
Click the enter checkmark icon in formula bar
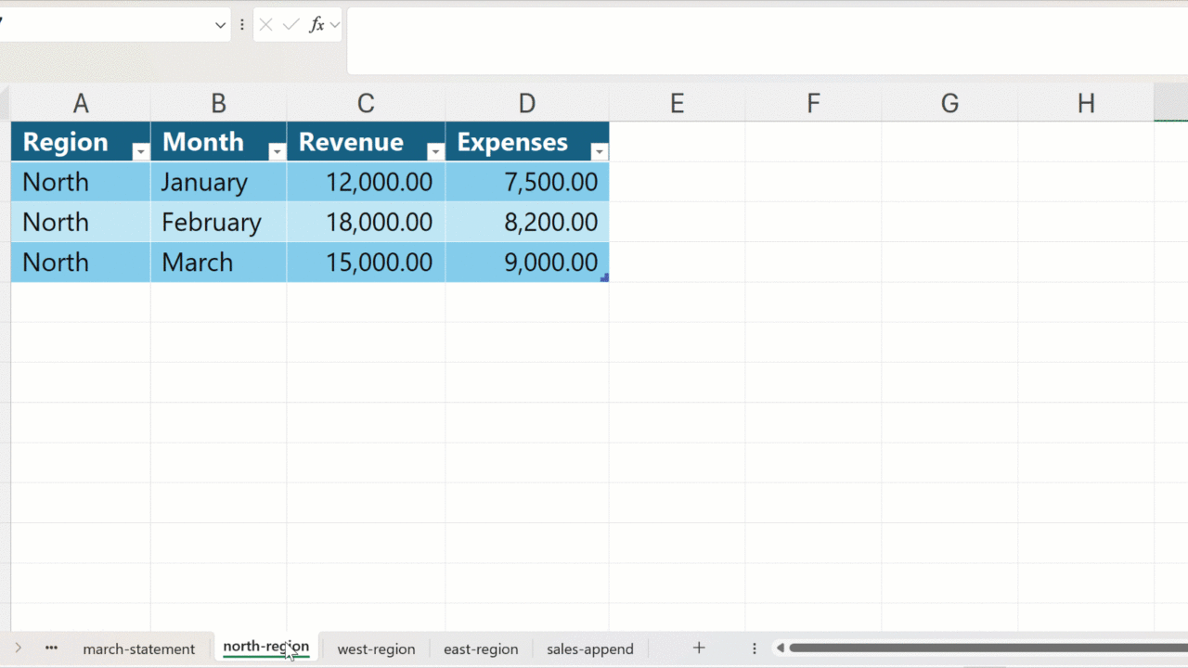[291, 25]
